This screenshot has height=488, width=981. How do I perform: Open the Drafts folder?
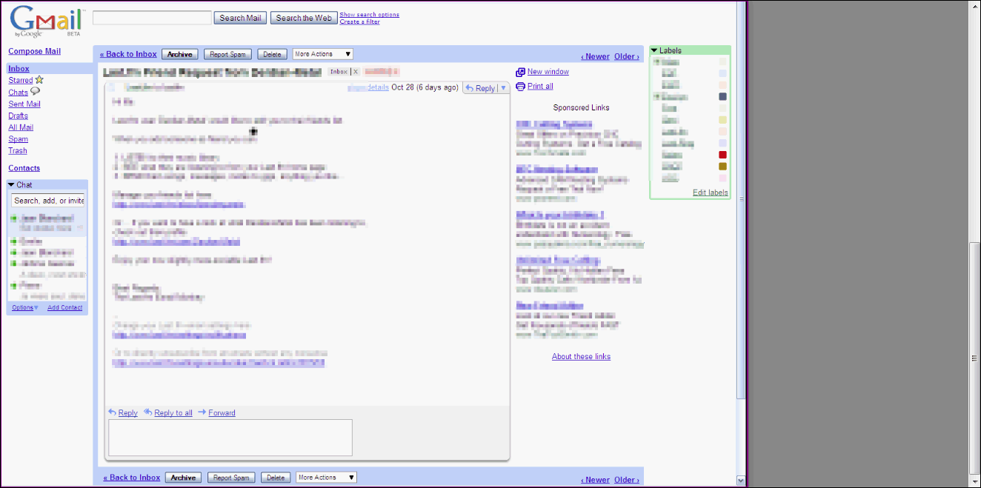click(x=19, y=116)
